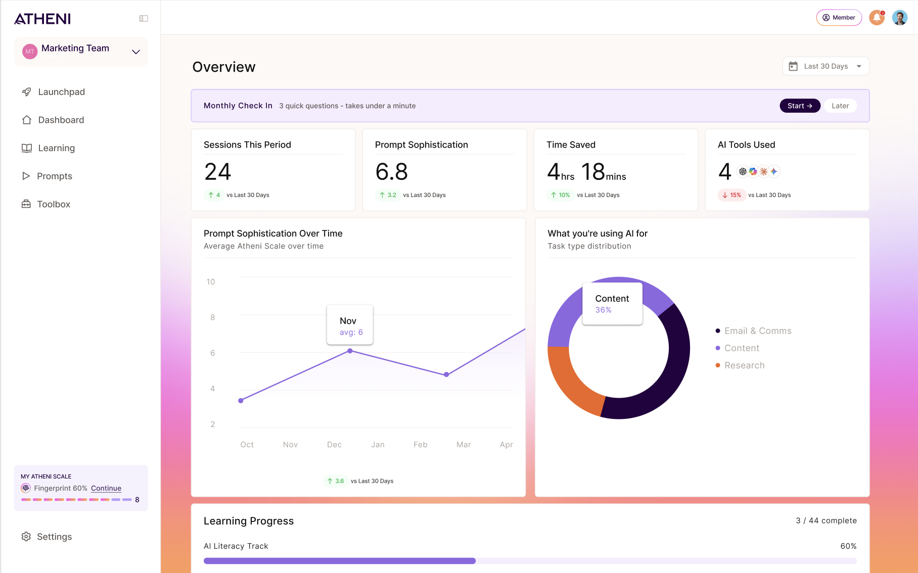Viewport: 918px width, 573px height.
Task: Click the Prompt Sophistication value 6.8
Action: [x=391, y=172]
